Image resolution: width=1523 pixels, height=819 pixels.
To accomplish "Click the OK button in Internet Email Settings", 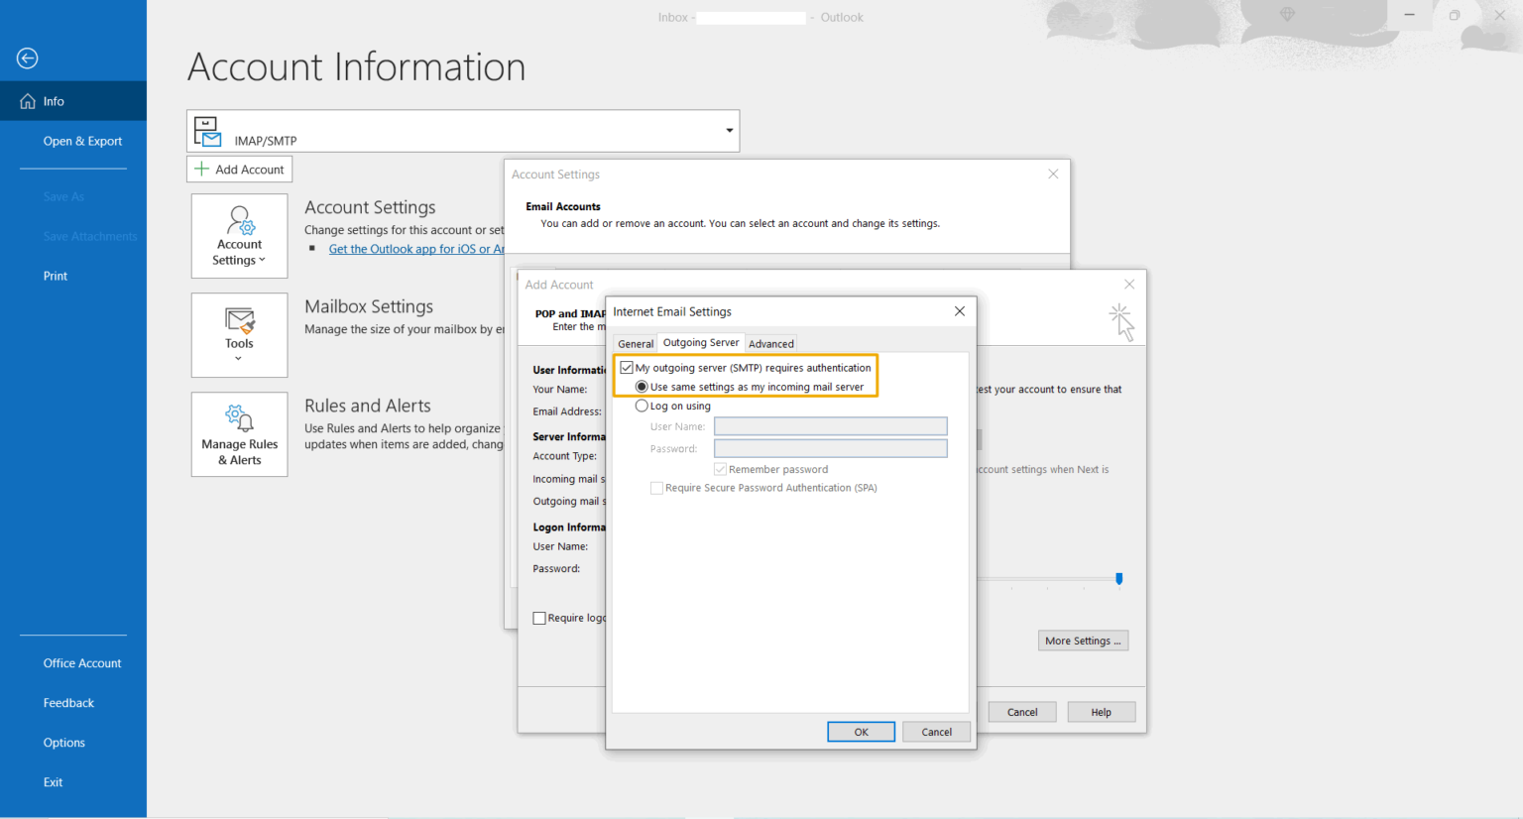I will tap(861, 731).
